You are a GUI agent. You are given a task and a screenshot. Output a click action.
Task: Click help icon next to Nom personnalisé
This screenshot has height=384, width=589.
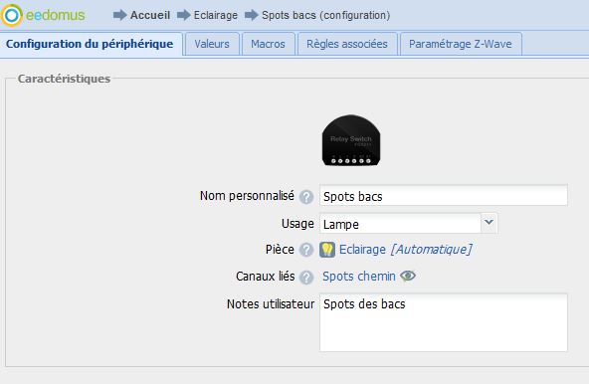tap(306, 197)
